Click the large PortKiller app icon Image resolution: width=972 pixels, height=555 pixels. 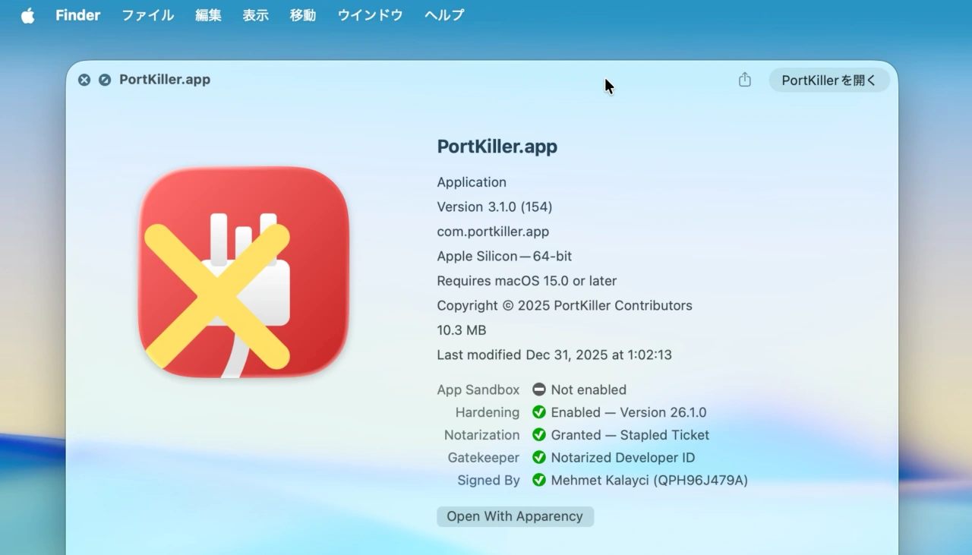[x=243, y=272]
